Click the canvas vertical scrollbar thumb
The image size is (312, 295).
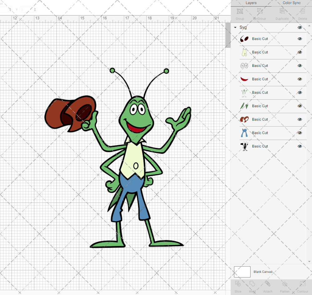228,35
